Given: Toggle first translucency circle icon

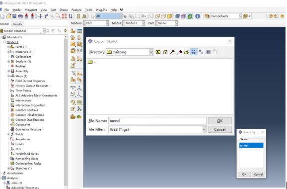Looking at the screenshot, I should pos(270,16).
